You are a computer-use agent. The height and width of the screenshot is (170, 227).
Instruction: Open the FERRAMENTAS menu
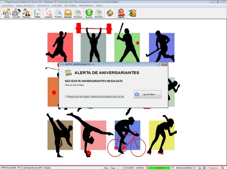click(x=86, y=6)
